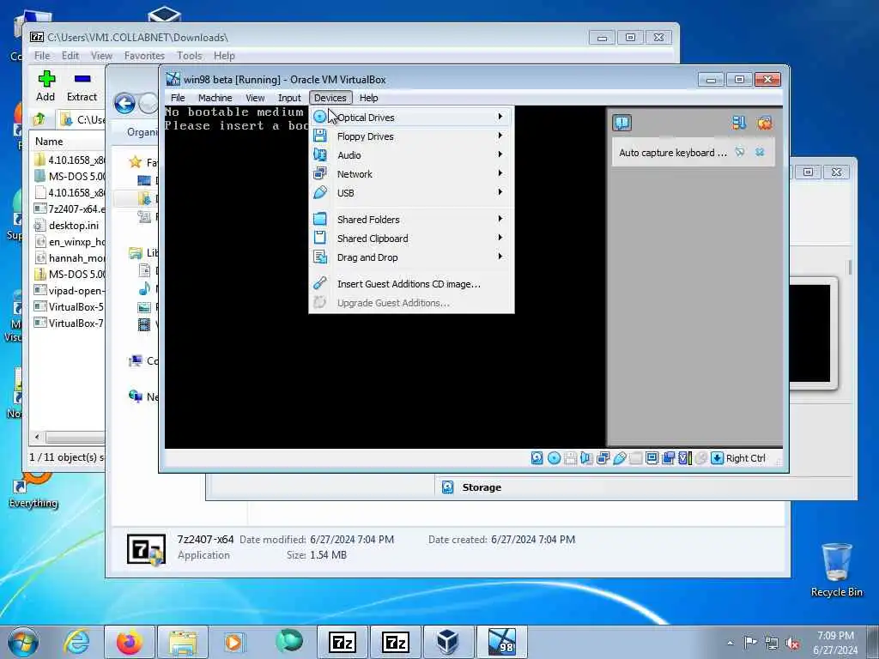The image size is (879, 659).
Task: Open the VirtualBox View menu
Action: [255, 98]
